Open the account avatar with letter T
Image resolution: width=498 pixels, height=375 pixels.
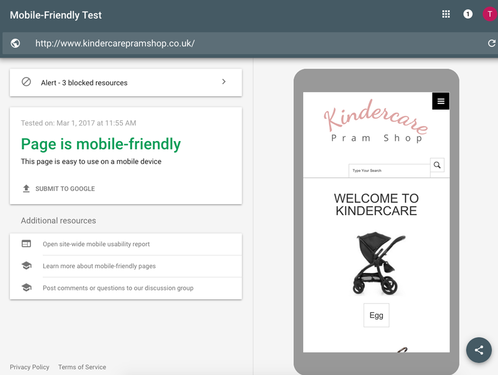click(490, 14)
